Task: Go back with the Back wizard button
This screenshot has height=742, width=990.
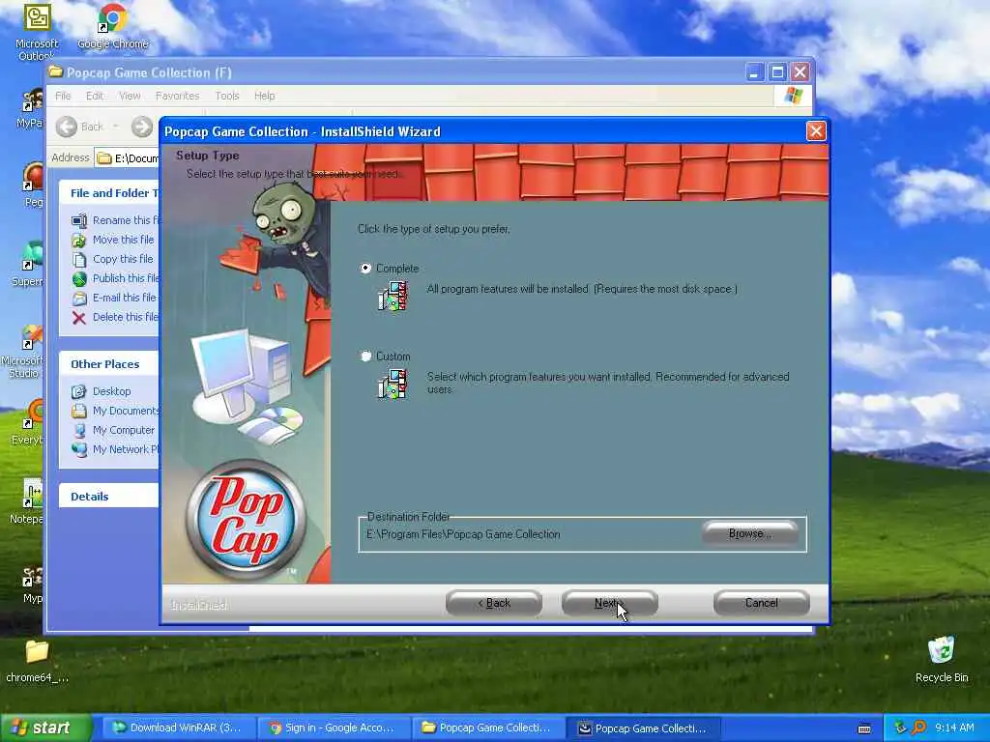Action: 494,603
